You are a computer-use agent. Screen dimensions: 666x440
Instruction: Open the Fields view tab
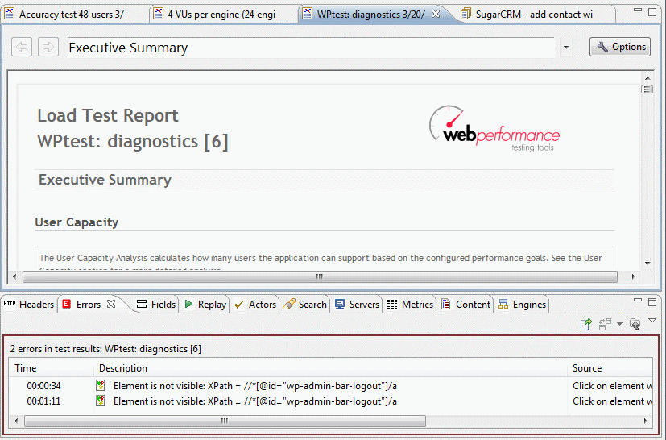[x=156, y=305]
